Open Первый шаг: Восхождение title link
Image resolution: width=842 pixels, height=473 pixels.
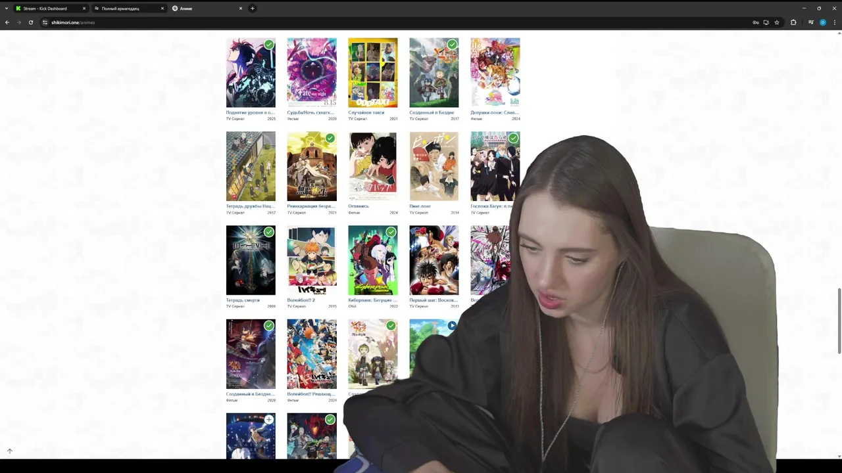point(434,300)
